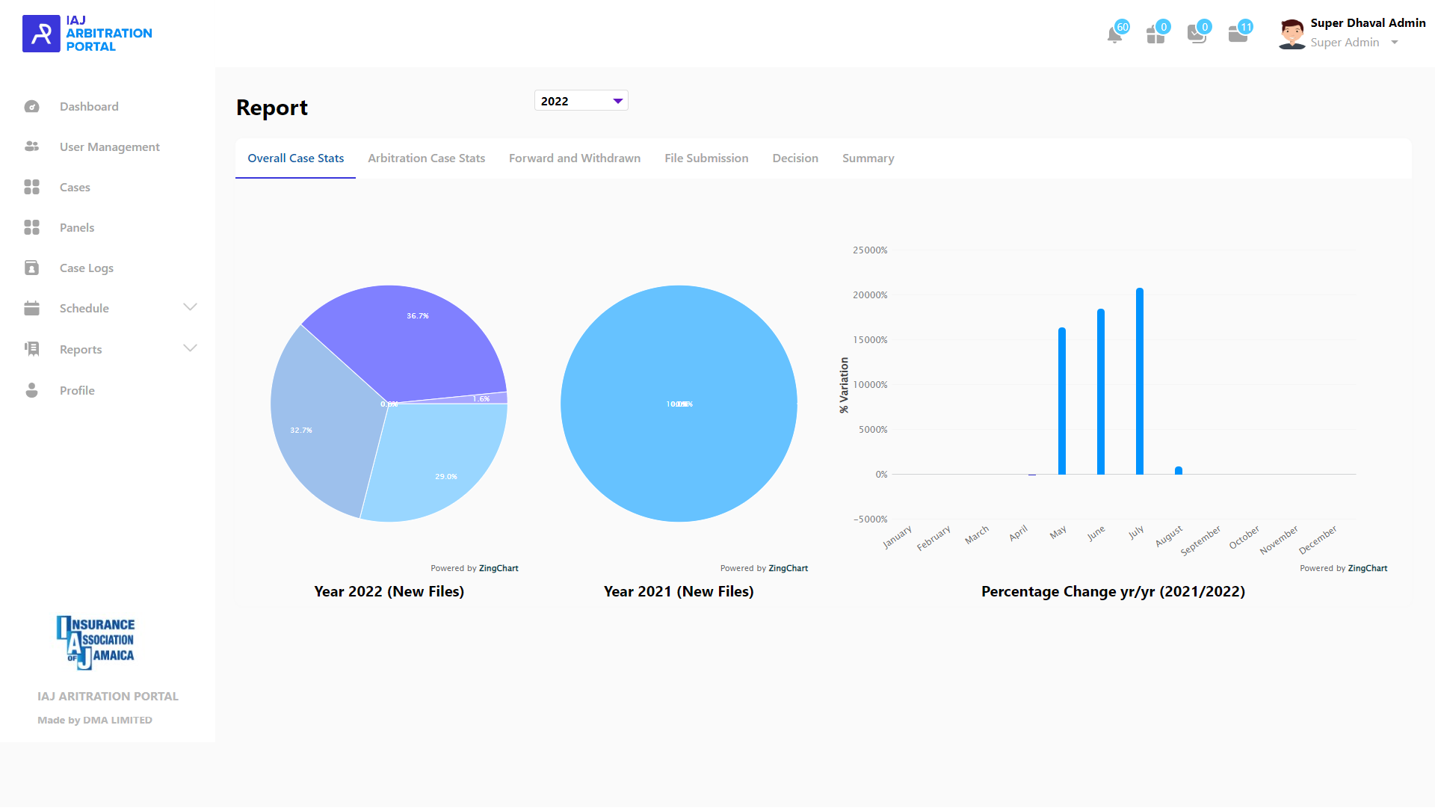Screen dimensions: 1435x808
Task: Click the User Management people icon
Action: (x=31, y=147)
